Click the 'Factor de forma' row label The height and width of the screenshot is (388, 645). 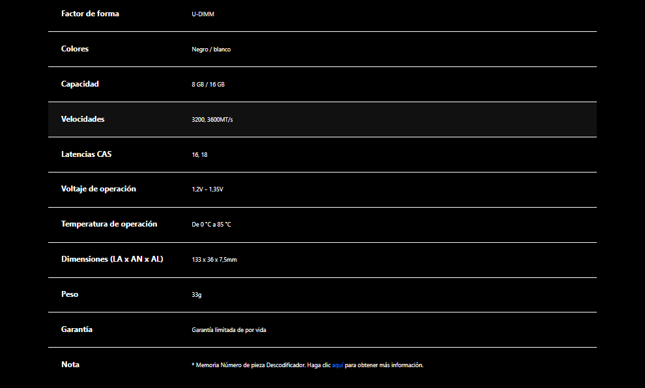pos(90,14)
